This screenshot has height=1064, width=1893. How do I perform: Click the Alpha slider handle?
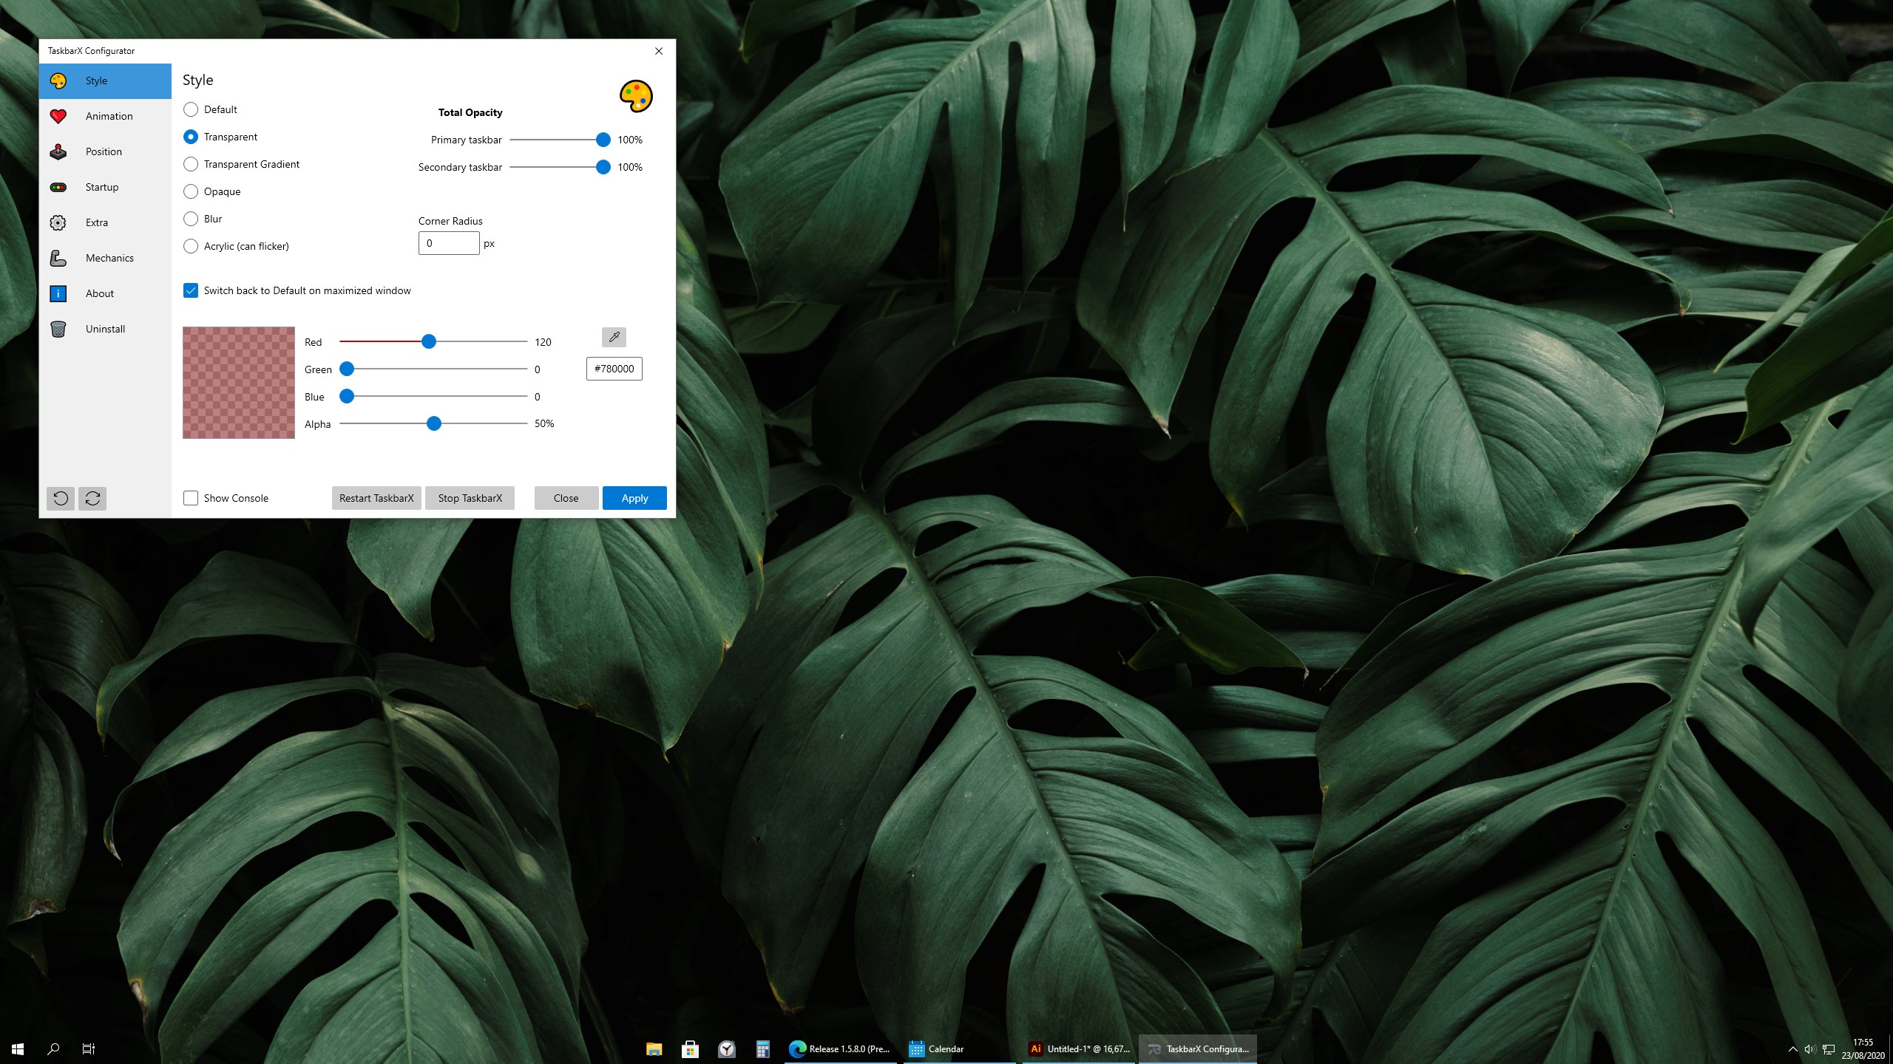pos(433,423)
